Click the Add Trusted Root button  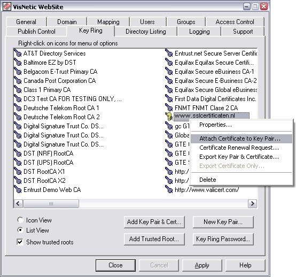pyautogui.click(x=154, y=239)
